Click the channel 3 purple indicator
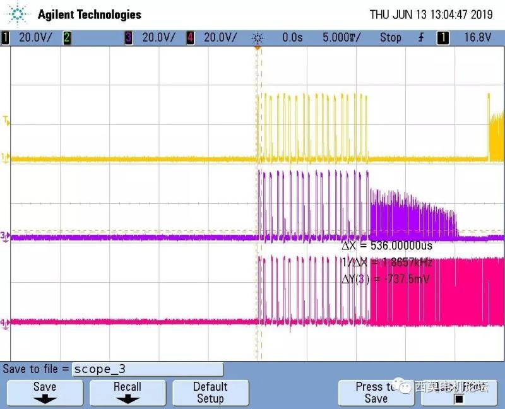 [129, 38]
